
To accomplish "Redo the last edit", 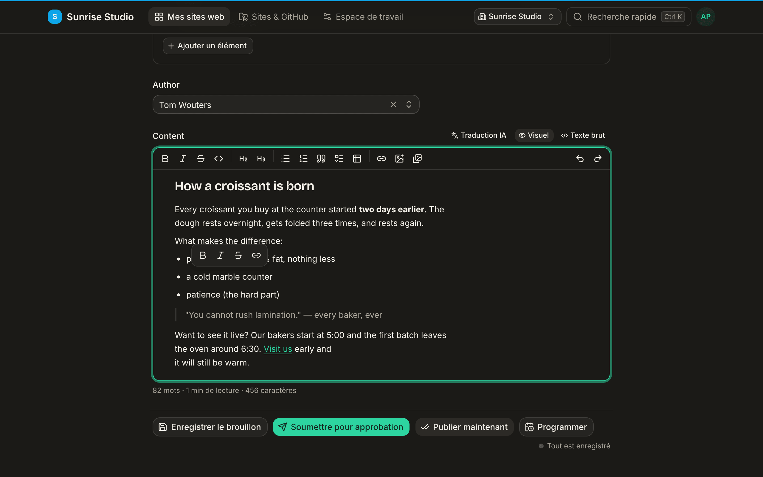I will point(598,159).
